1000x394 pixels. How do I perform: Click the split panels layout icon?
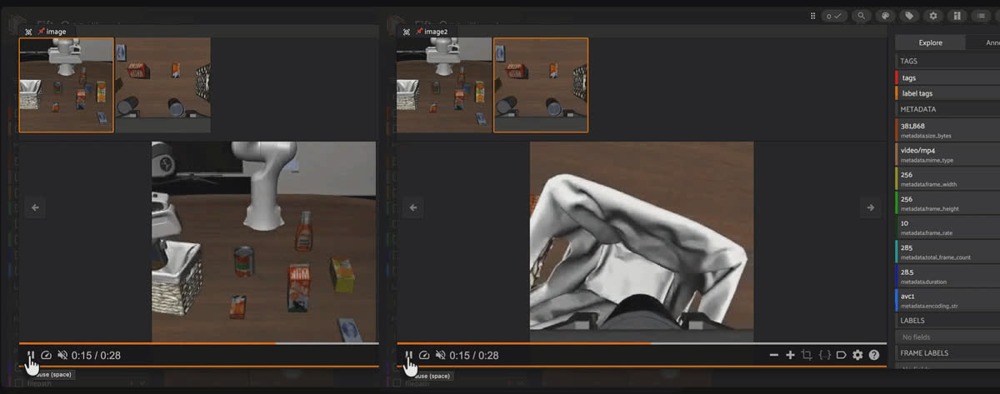[957, 16]
